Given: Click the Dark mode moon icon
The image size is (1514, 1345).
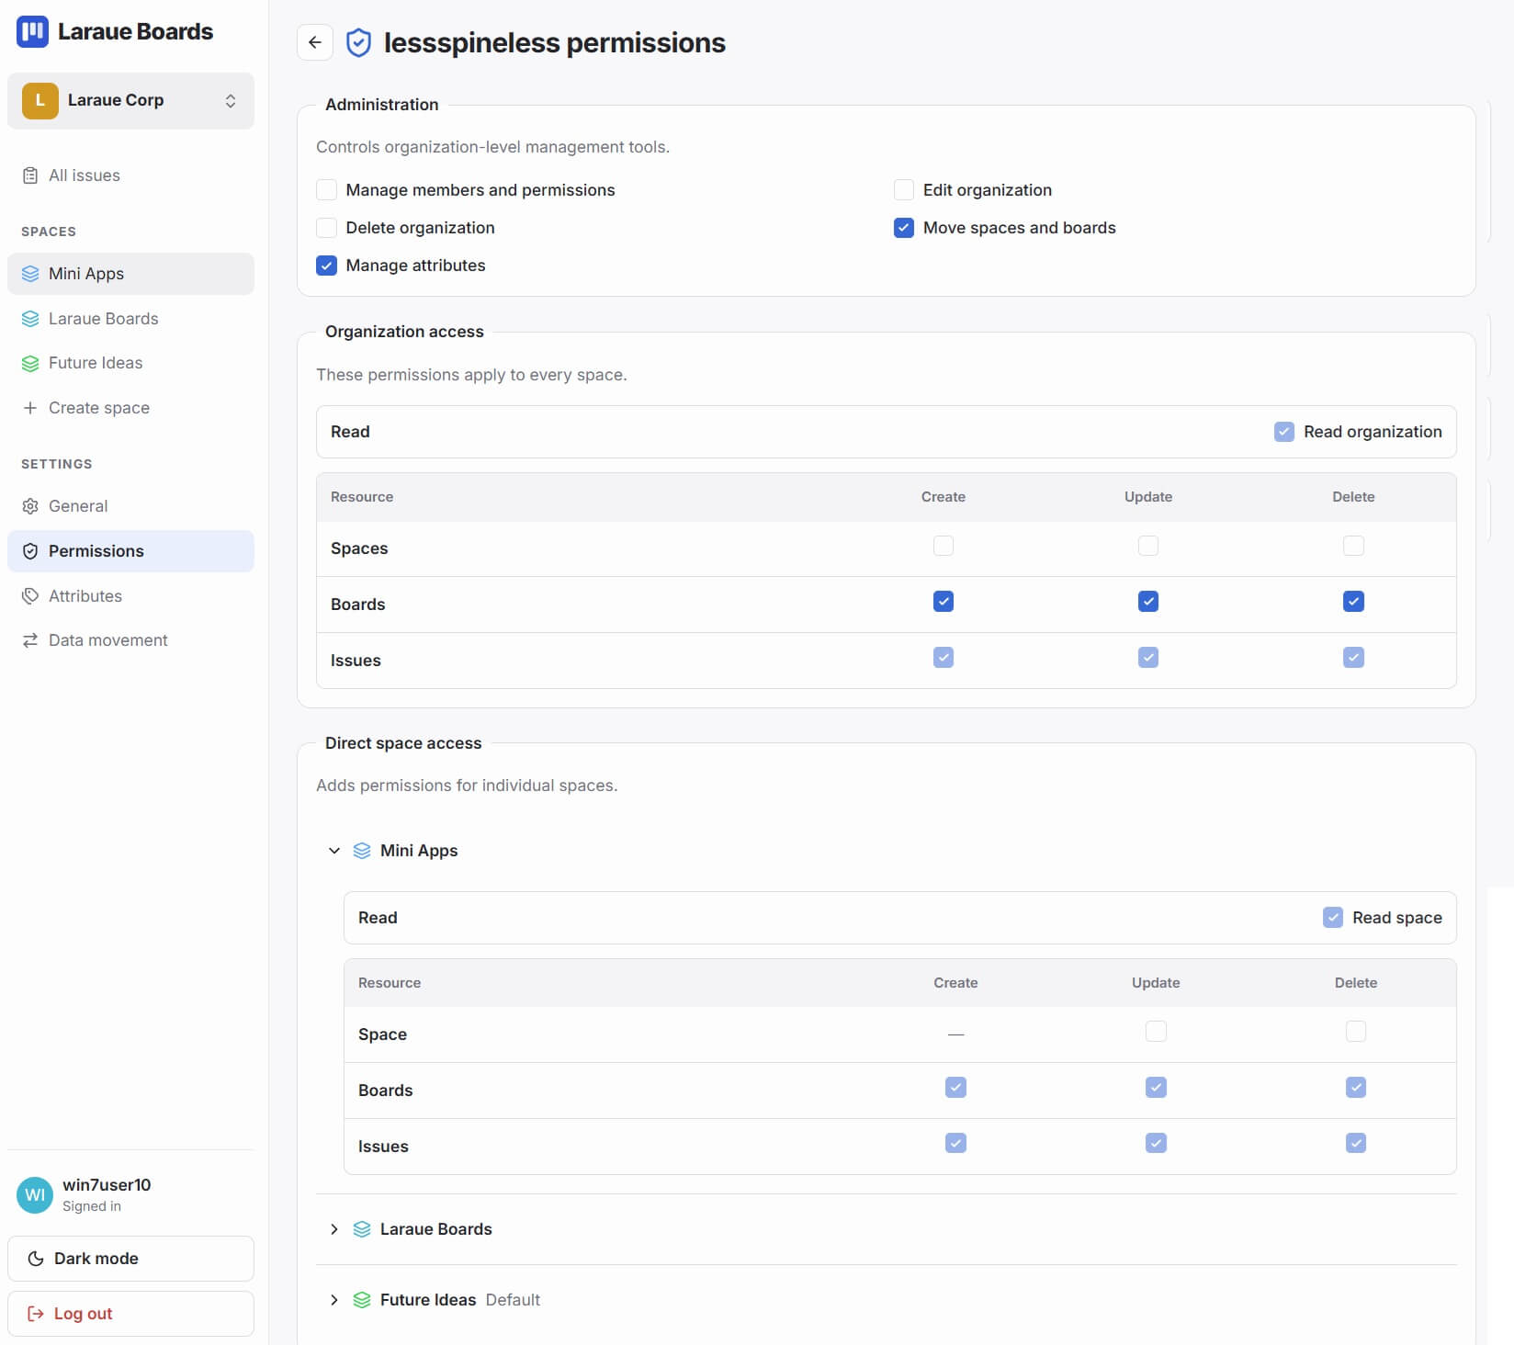Looking at the screenshot, I should coord(36,1259).
